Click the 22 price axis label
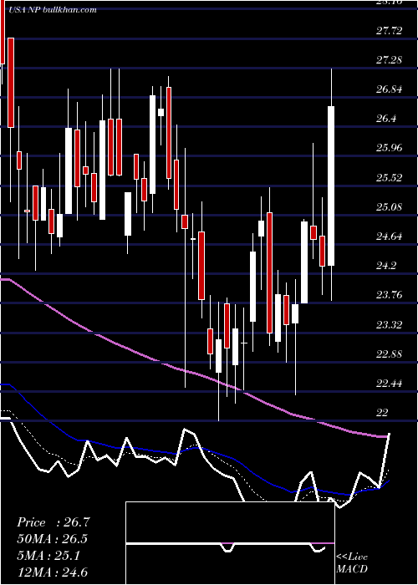This screenshot has height=585, width=418. coord(382,413)
